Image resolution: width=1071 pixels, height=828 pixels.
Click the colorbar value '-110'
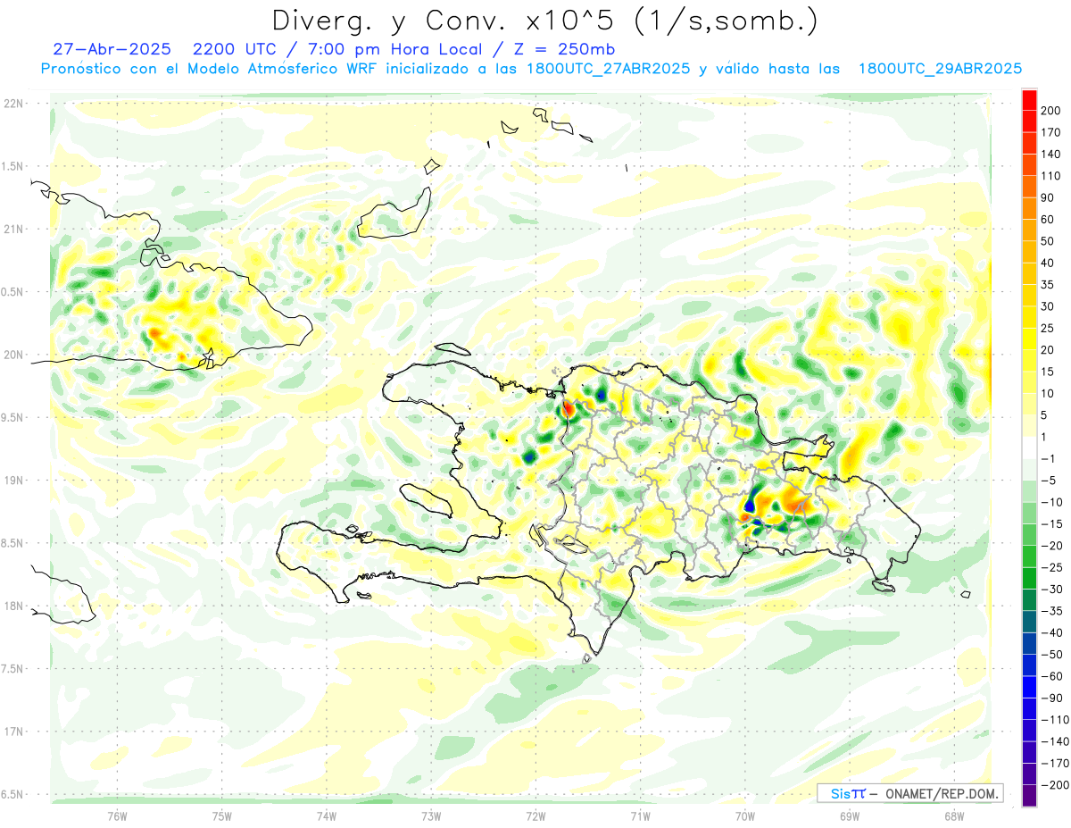coord(1056,720)
